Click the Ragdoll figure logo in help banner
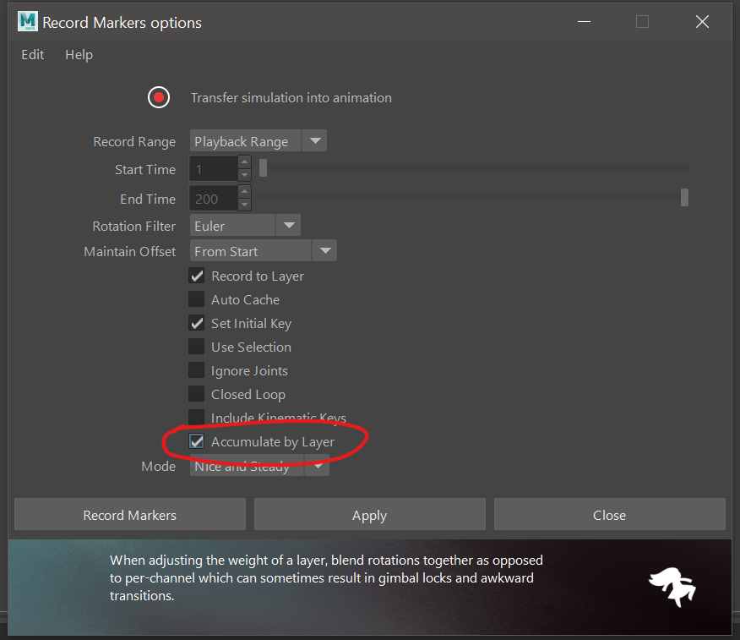740x640 pixels. [x=672, y=587]
